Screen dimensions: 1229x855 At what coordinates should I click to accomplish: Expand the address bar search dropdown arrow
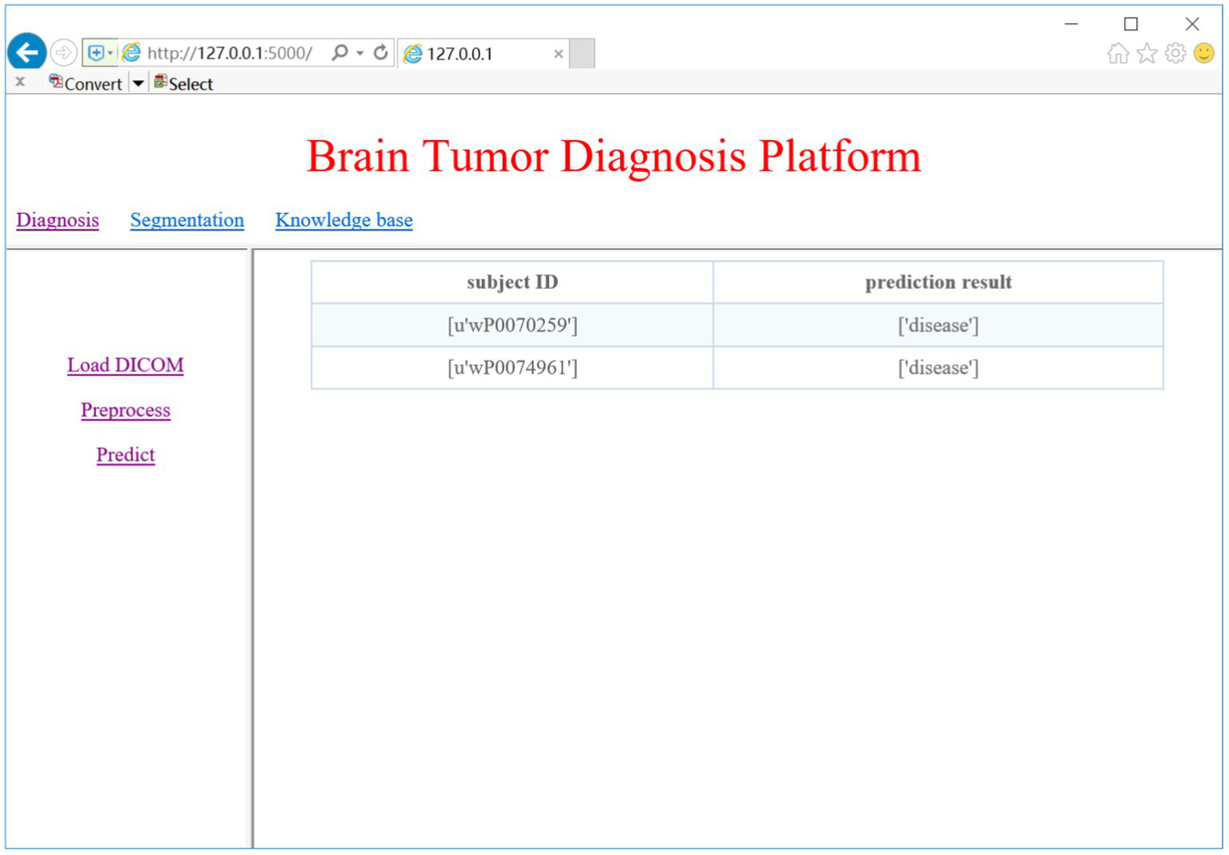(360, 53)
